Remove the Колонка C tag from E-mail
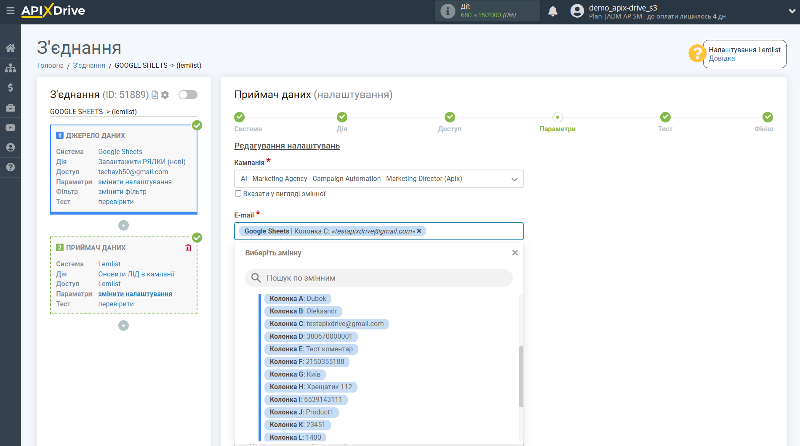 coord(419,231)
